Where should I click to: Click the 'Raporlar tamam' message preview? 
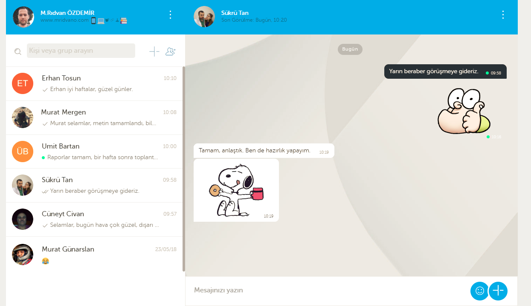click(x=103, y=157)
